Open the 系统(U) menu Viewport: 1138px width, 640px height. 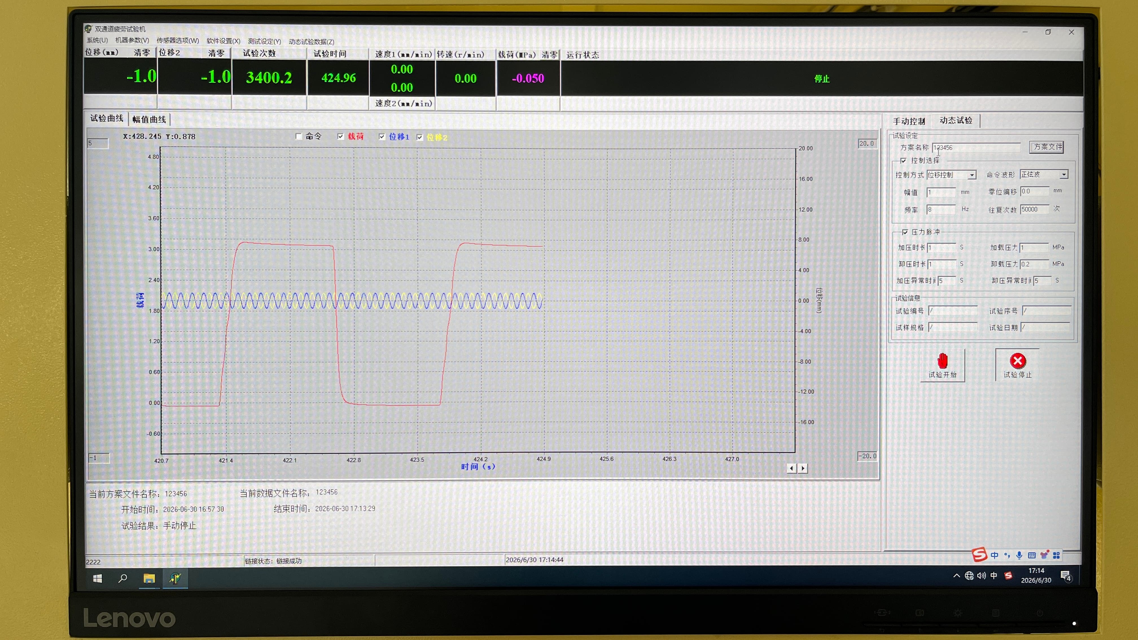click(x=97, y=40)
